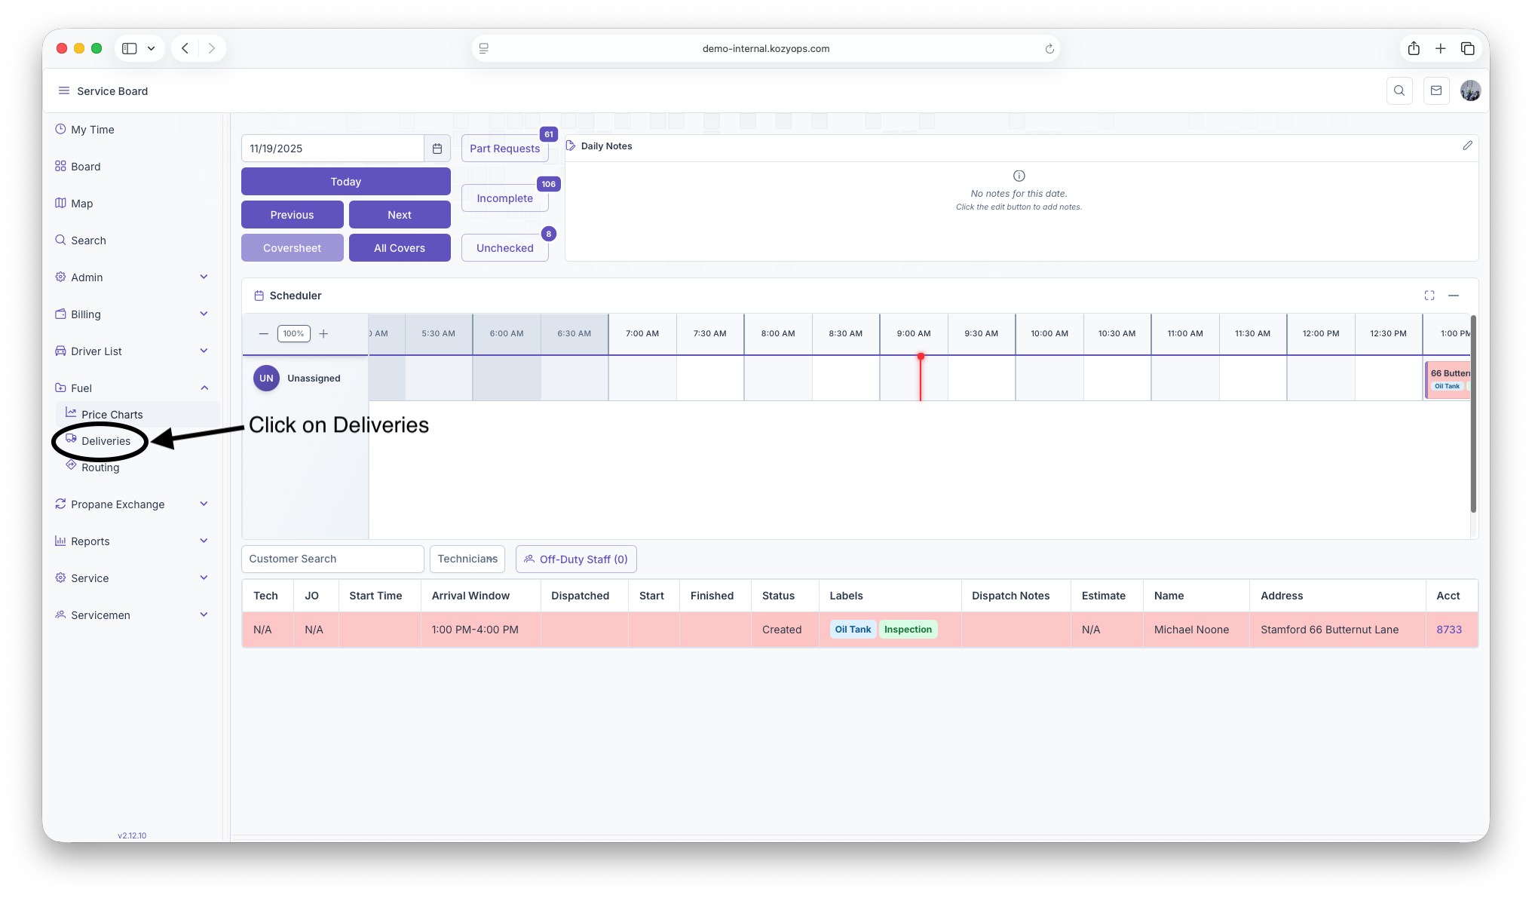Open Deliveries under Fuel
1532x898 pixels.
(x=106, y=441)
